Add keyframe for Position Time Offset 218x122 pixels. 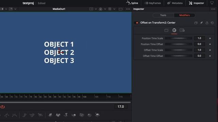[x=210, y=44]
